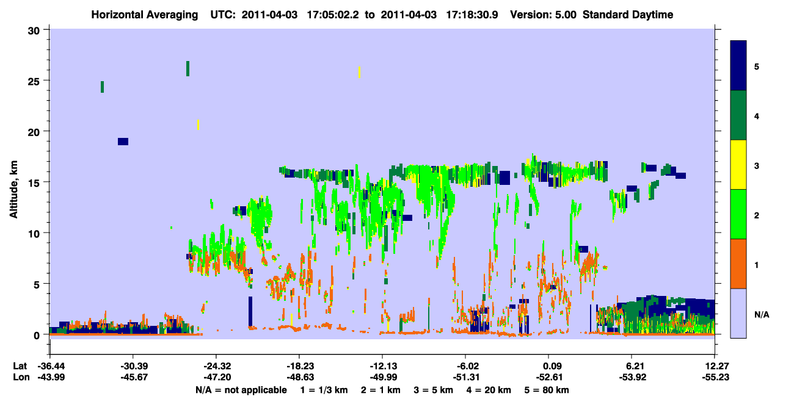Click the start time '17:05:02.2'
794x407 pixels.
[332, 15]
